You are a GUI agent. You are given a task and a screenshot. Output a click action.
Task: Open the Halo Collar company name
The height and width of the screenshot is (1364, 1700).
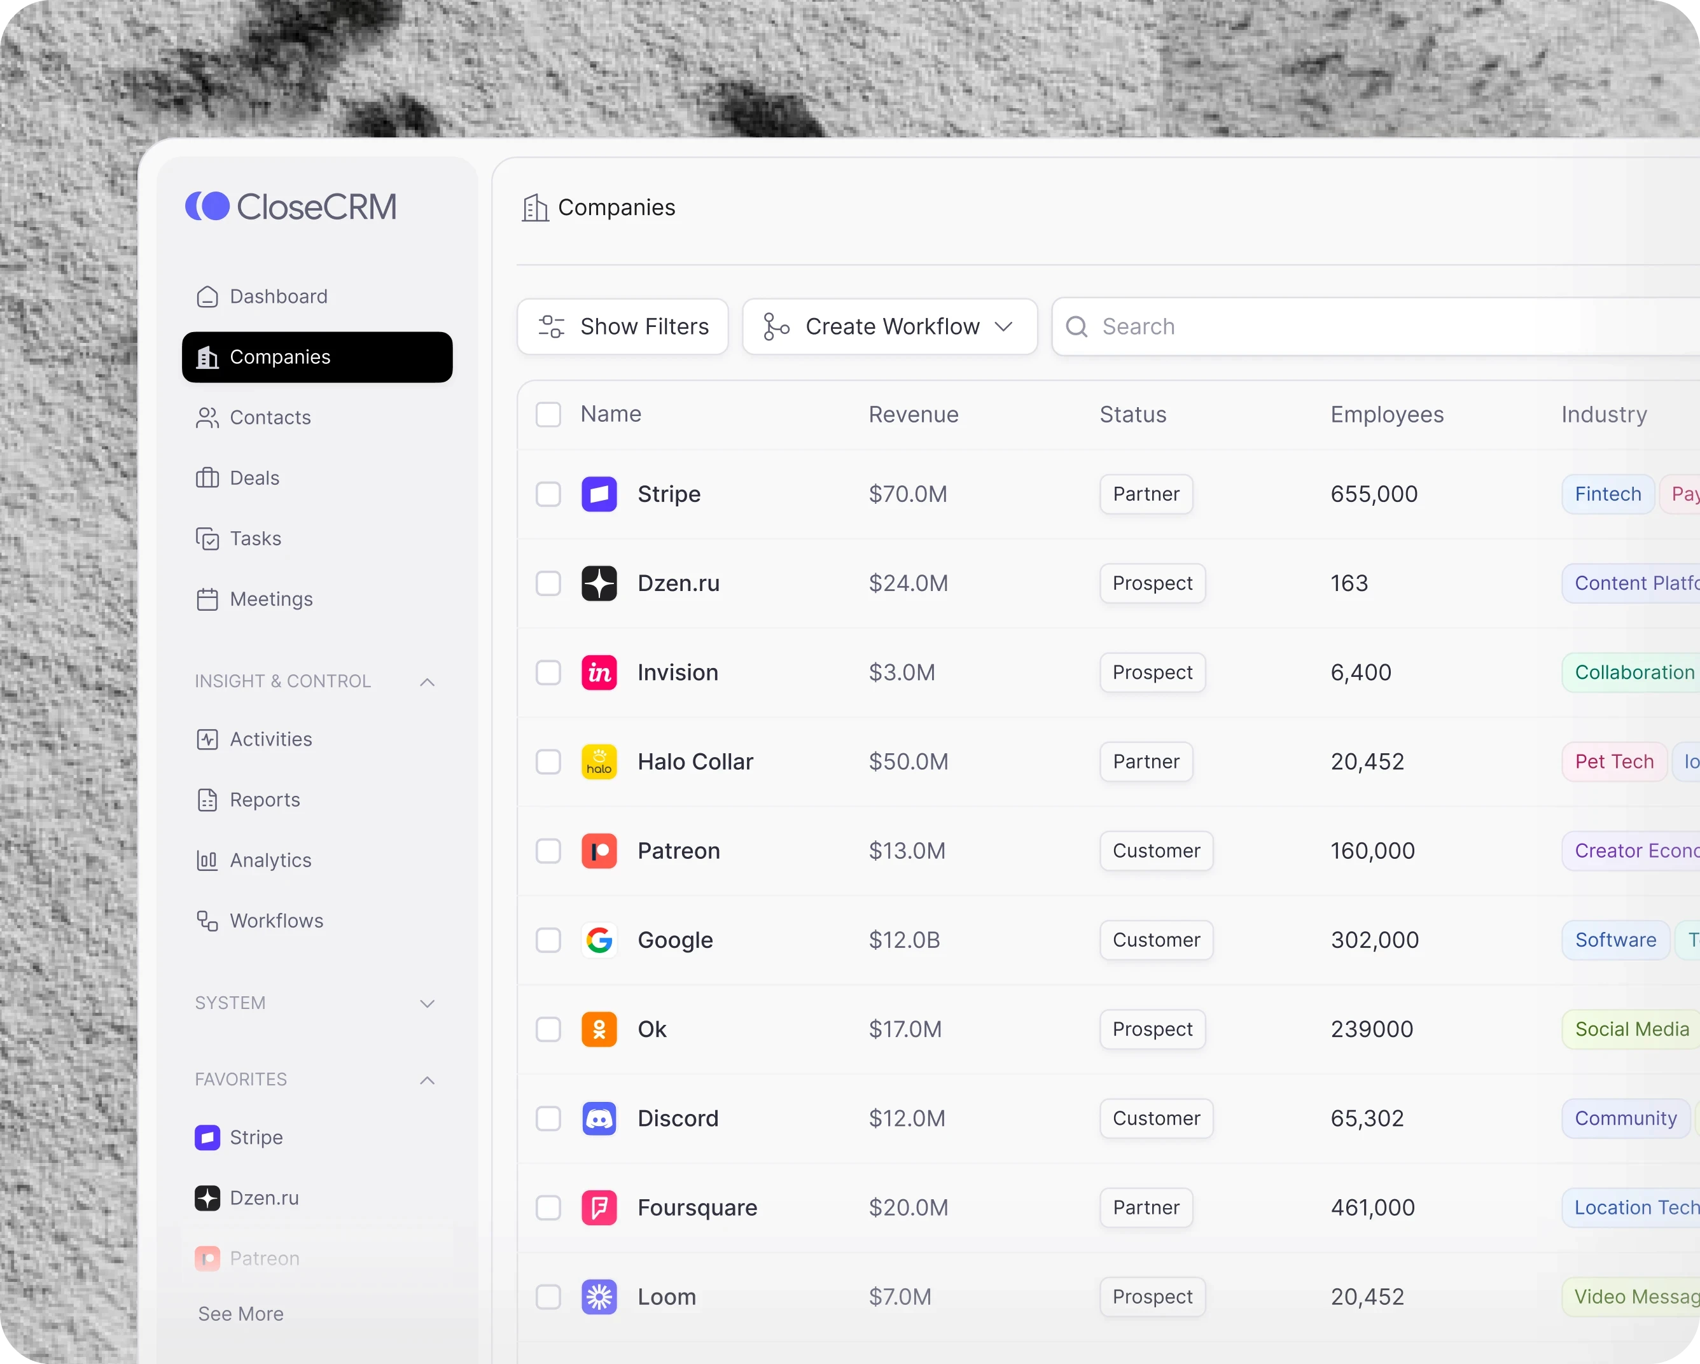(695, 762)
